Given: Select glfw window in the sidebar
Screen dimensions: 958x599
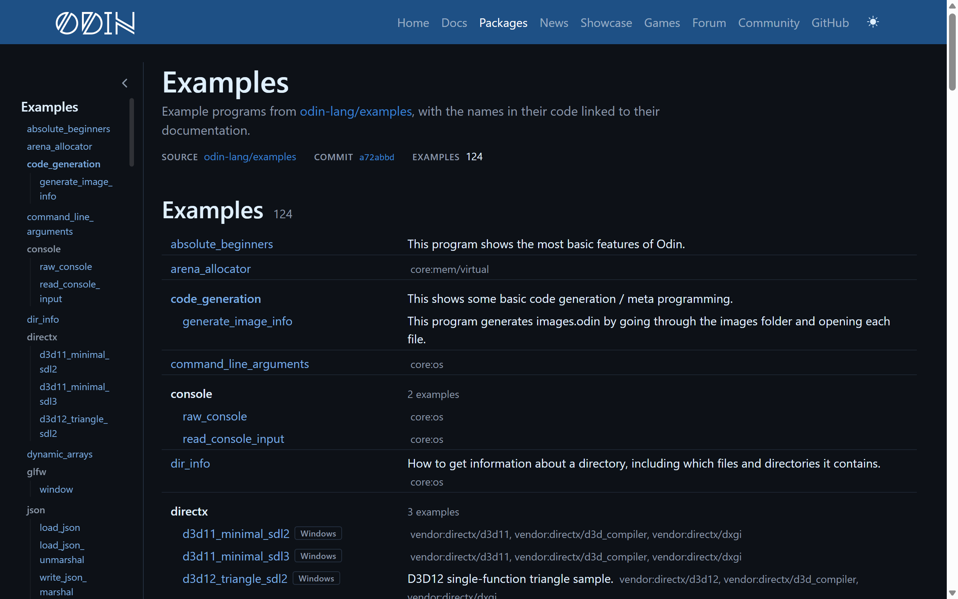Looking at the screenshot, I should 56,490.
